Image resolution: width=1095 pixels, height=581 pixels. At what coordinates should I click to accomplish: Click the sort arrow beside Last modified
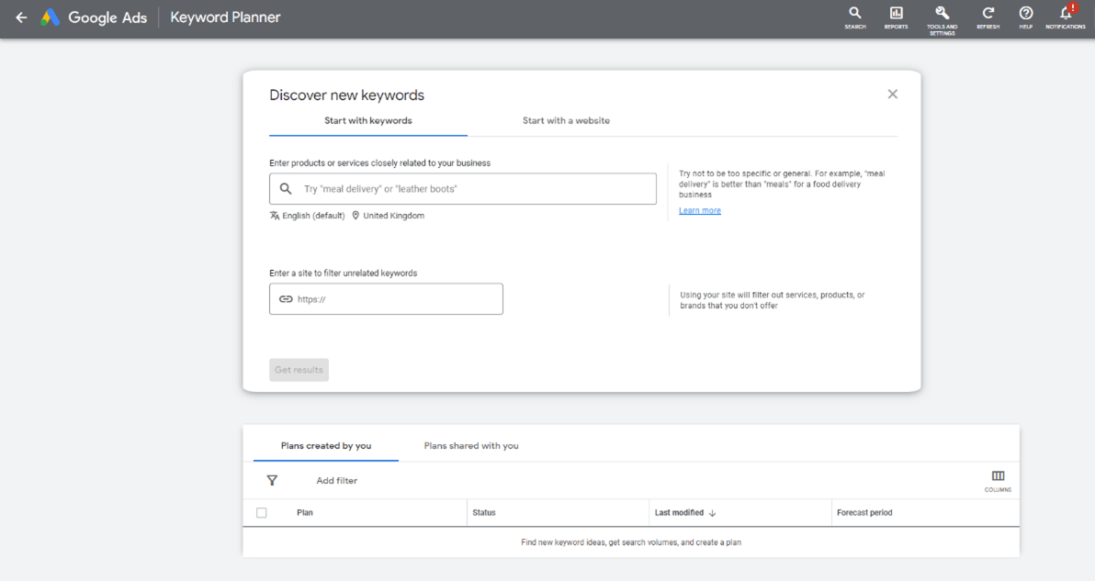click(x=712, y=513)
